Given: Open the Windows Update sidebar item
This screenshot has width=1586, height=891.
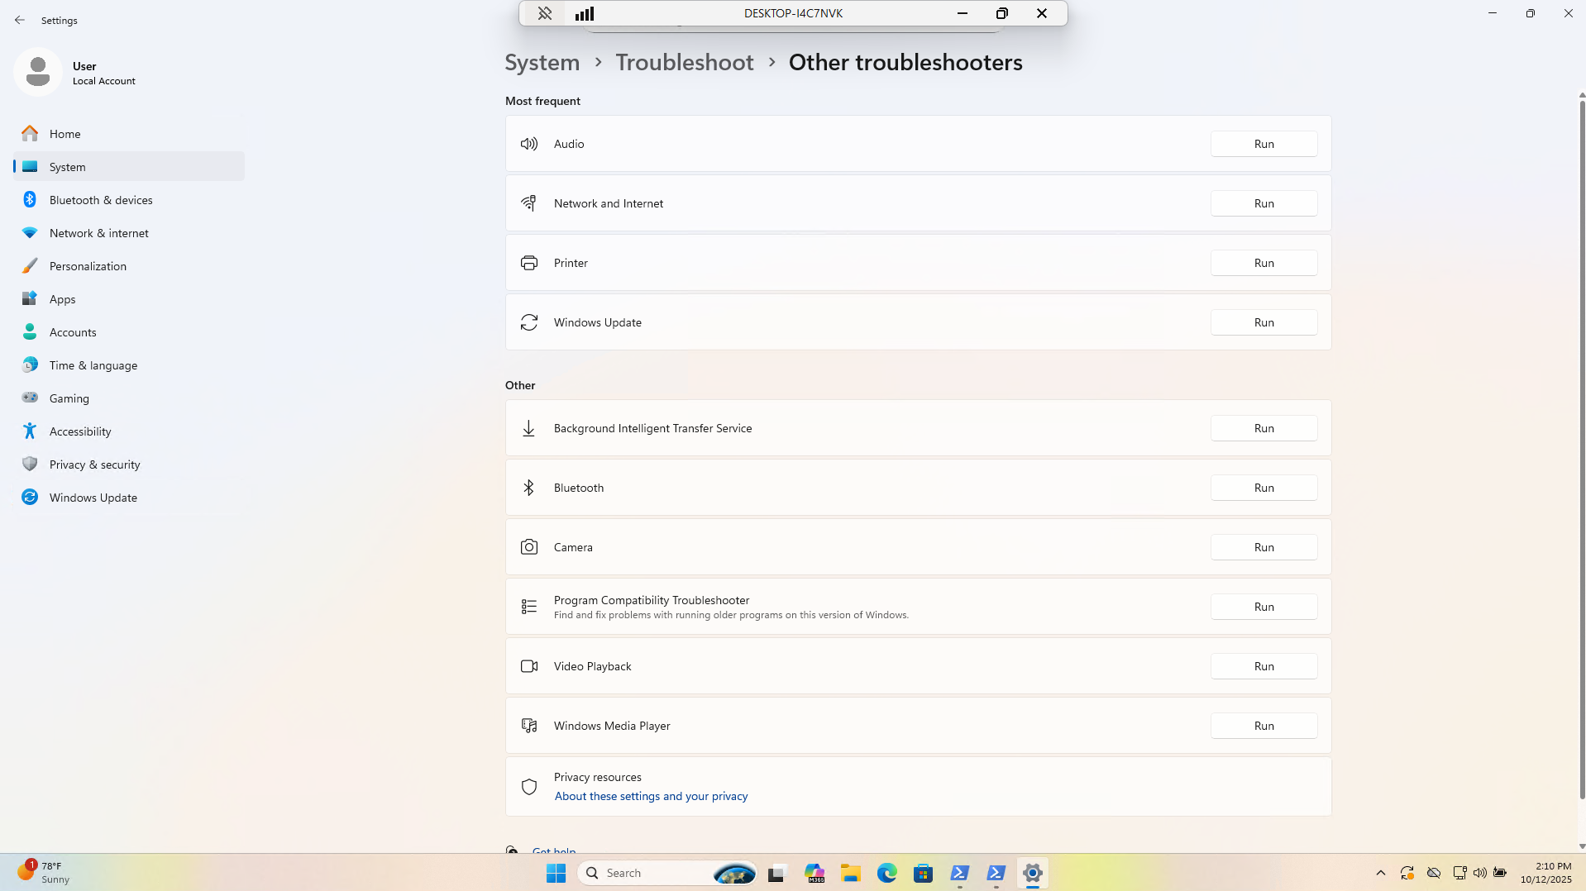Looking at the screenshot, I should 93,498.
